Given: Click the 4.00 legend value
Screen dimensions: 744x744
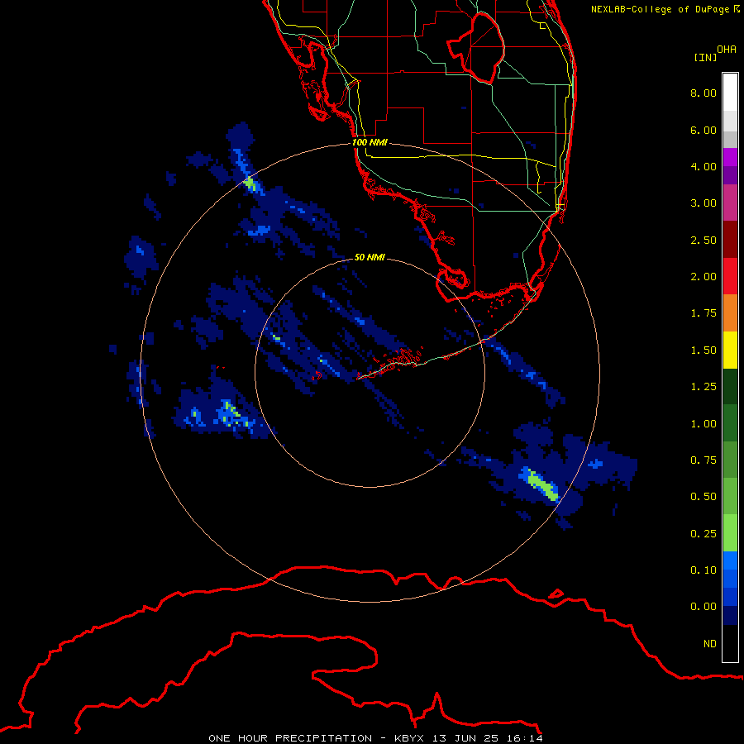Looking at the screenshot, I should click(703, 166).
